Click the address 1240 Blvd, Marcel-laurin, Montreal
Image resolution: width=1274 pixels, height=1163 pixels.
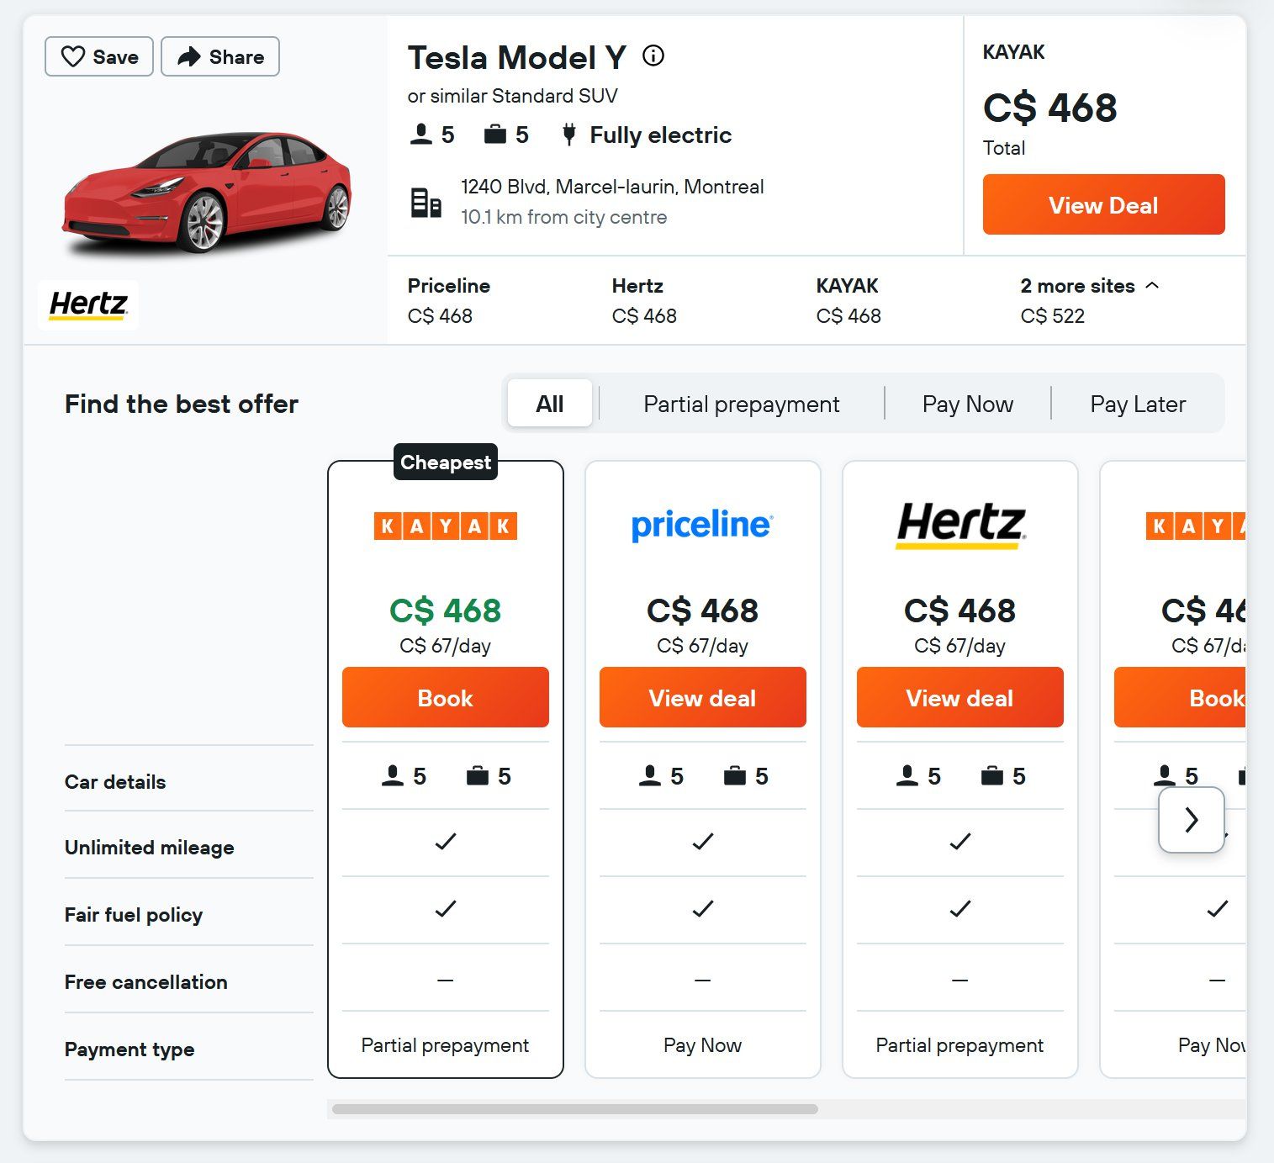pyautogui.click(x=612, y=187)
